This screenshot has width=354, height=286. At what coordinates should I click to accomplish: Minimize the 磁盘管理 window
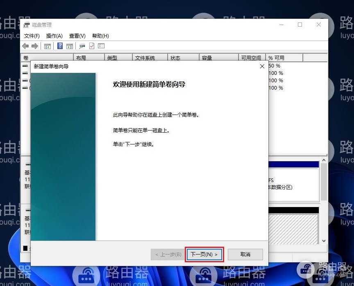281,25
